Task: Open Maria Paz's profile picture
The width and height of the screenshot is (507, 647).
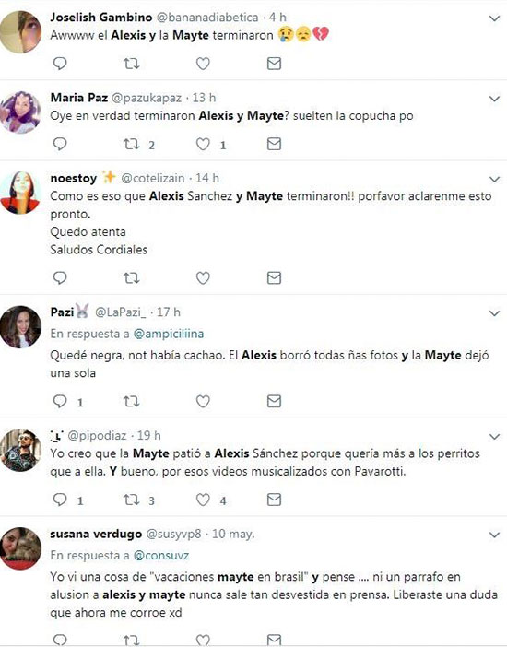Action: (x=20, y=112)
